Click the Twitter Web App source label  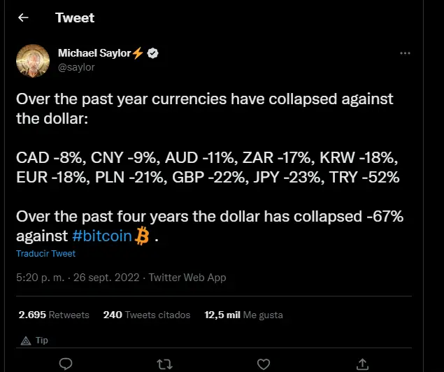click(x=187, y=278)
